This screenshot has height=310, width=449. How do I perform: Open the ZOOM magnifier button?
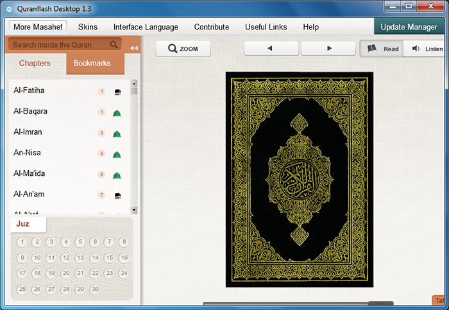tap(183, 49)
